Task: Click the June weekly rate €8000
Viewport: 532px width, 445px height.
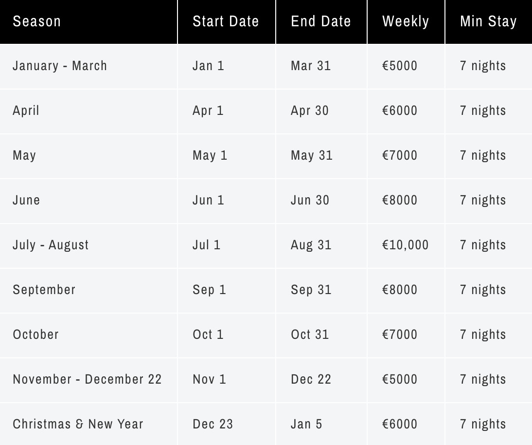Action: tap(400, 200)
